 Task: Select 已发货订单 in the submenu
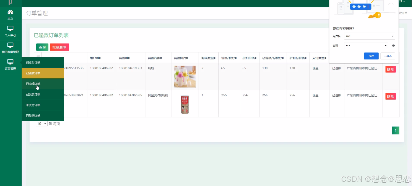43,95
